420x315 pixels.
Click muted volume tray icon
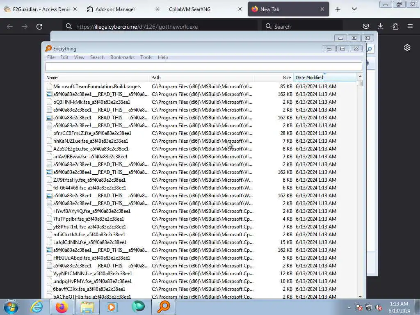click(379, 308)
